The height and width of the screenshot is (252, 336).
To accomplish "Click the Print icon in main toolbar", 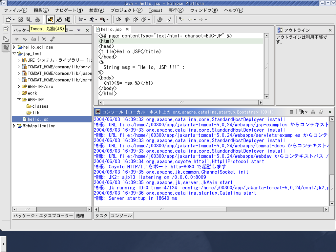I will pos(37,19).
